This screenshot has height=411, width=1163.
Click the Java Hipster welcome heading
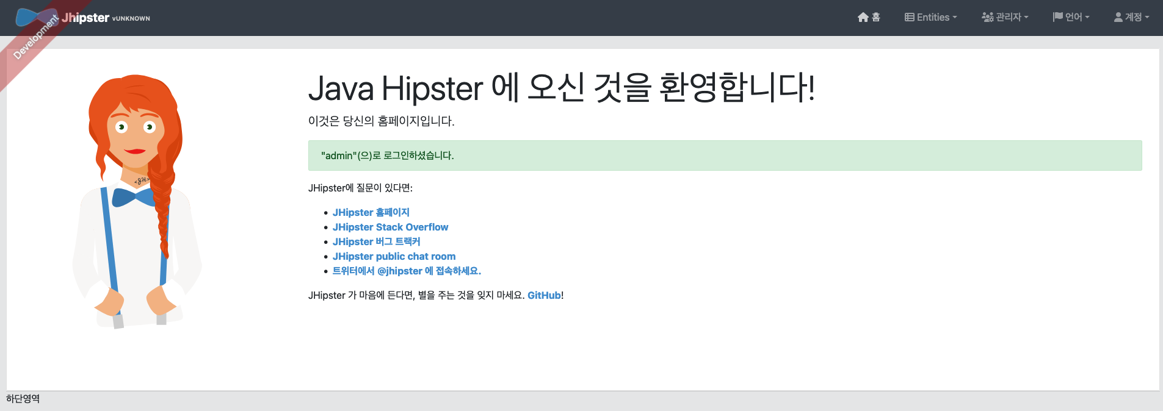[x=562, y=88]
